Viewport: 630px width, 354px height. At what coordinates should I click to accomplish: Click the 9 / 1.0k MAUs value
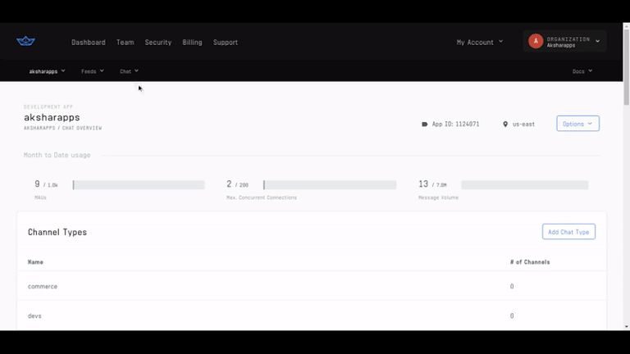tap(46, 184)
